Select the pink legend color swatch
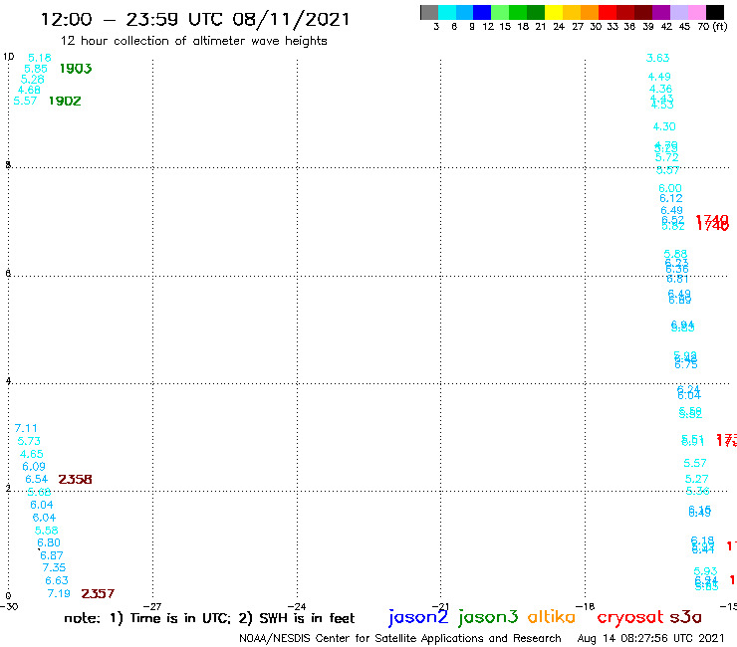737x647 pixels. [697, 12]
